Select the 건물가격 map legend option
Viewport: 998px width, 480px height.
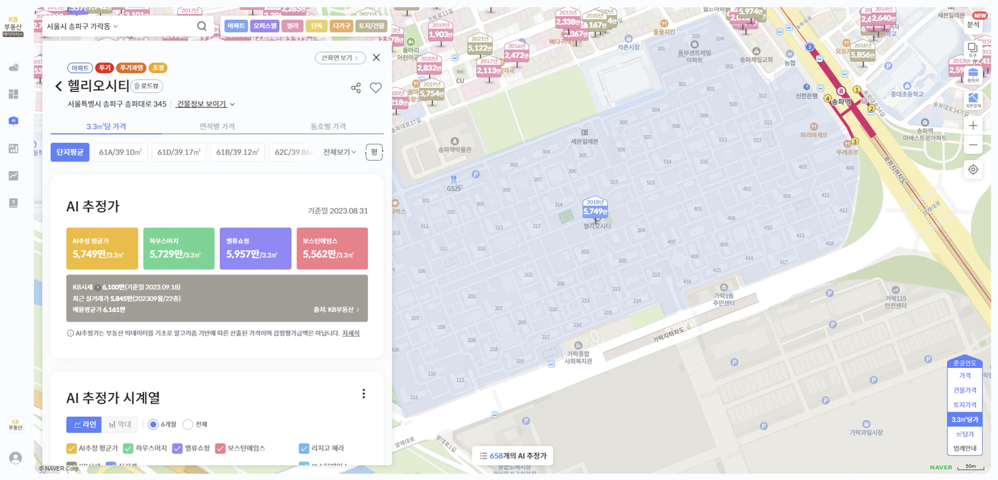tap(965, 390)
